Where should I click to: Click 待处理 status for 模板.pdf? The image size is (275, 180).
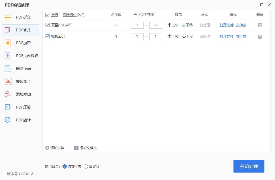[x=205, y=36]
